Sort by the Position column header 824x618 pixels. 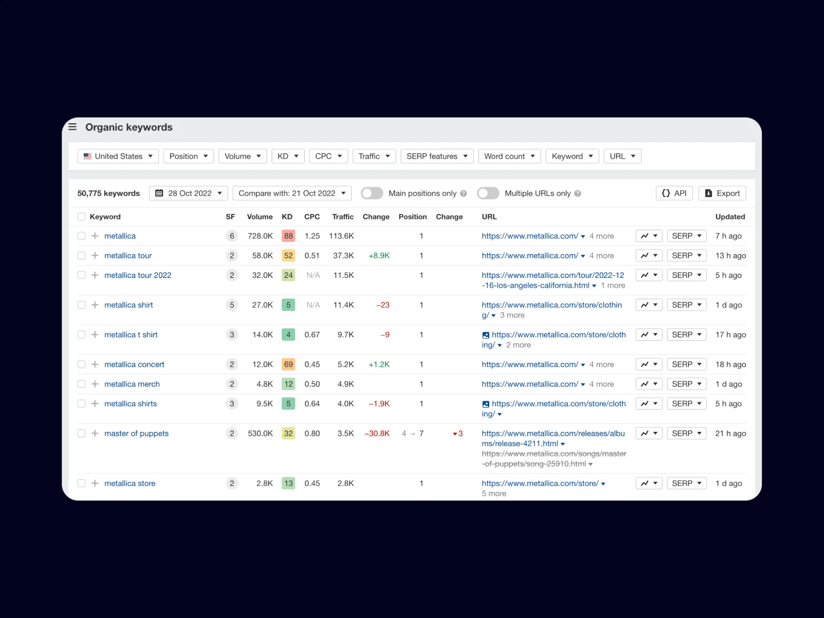pos(413,217)
